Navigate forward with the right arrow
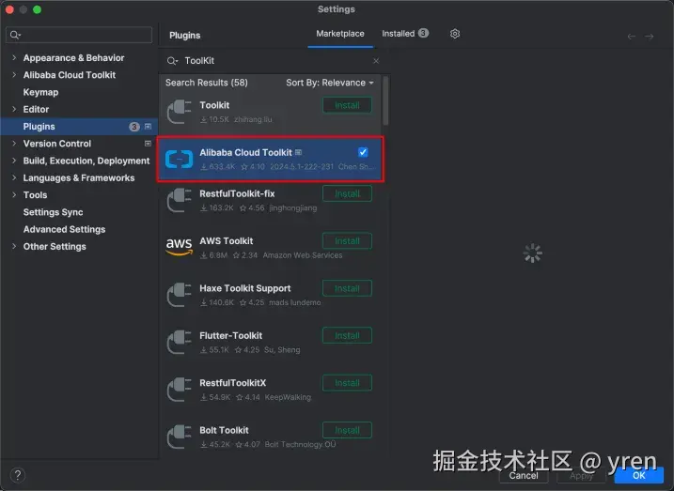 coord(649,37)
